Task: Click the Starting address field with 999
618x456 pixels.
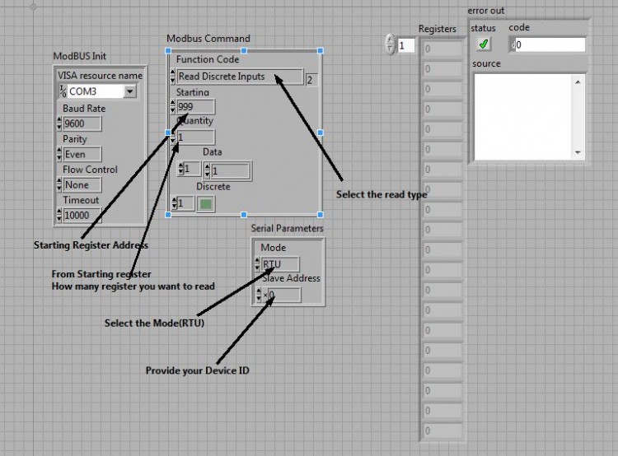Action: (195, 107)
